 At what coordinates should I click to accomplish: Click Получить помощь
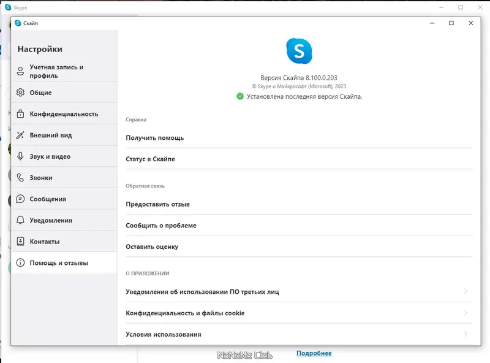299,138
